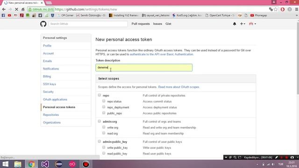Select the recorder pencil draw tool
The height and width of the screenshot is (168, 299).
click(x=277, y=157)
